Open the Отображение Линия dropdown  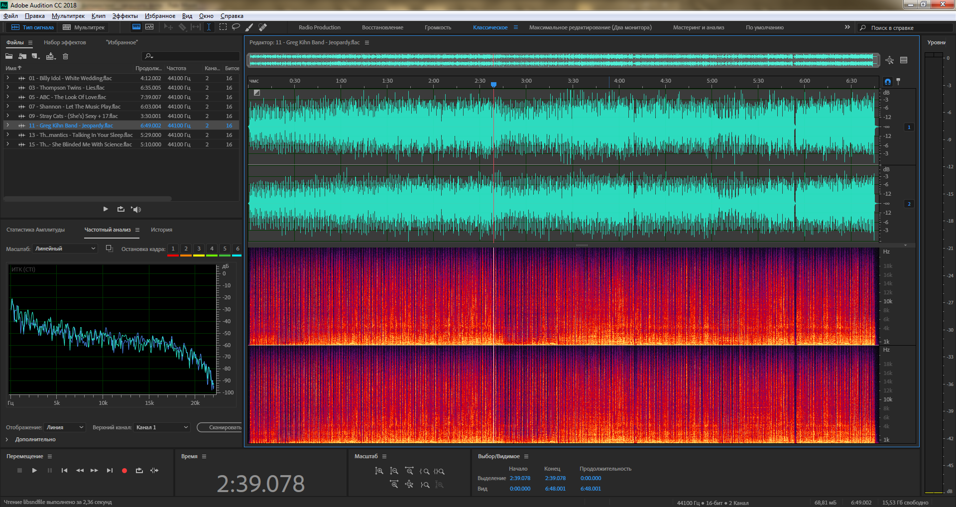tap(65, 427)
